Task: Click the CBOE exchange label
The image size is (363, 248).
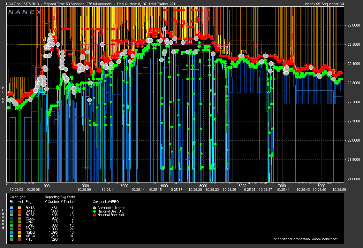Action: click(x=30, y=218)
